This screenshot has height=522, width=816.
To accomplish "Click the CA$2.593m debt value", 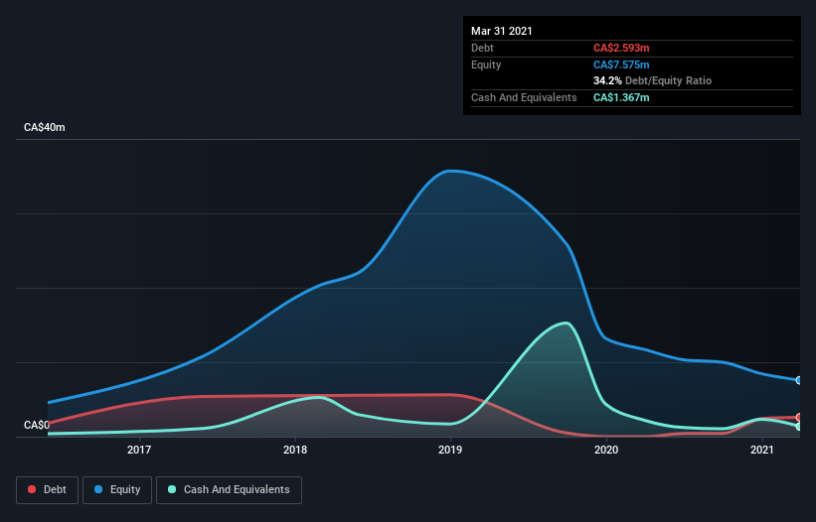I will point(621,48).
